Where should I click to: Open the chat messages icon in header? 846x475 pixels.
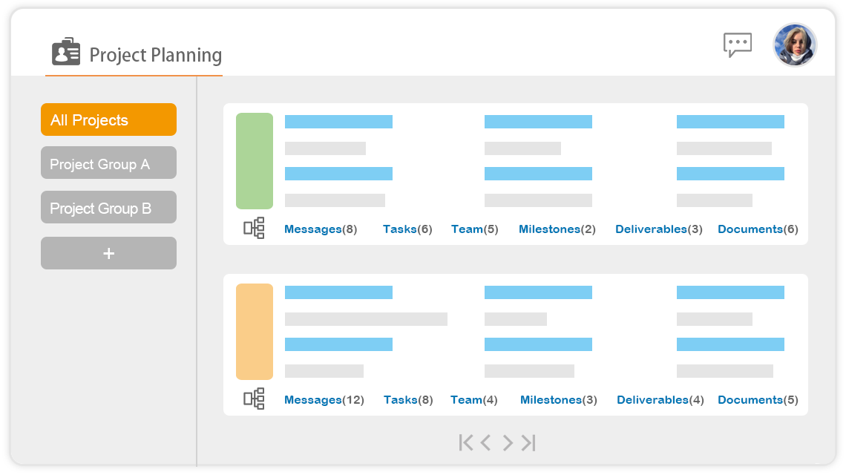pyautogui.click(x=737, y=45)
